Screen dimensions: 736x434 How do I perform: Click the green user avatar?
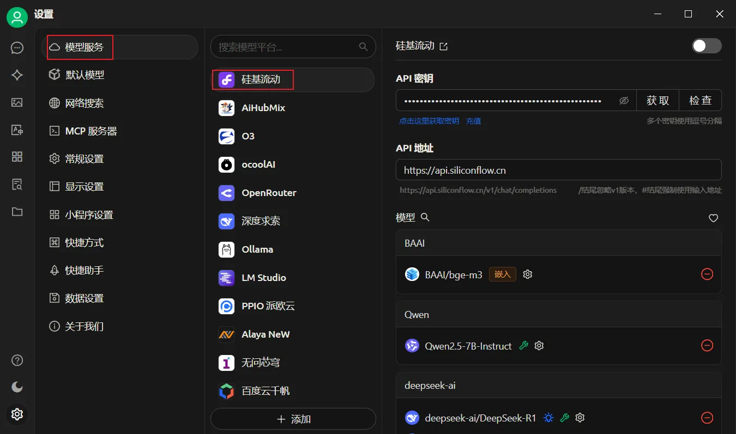tap(17, 17)
